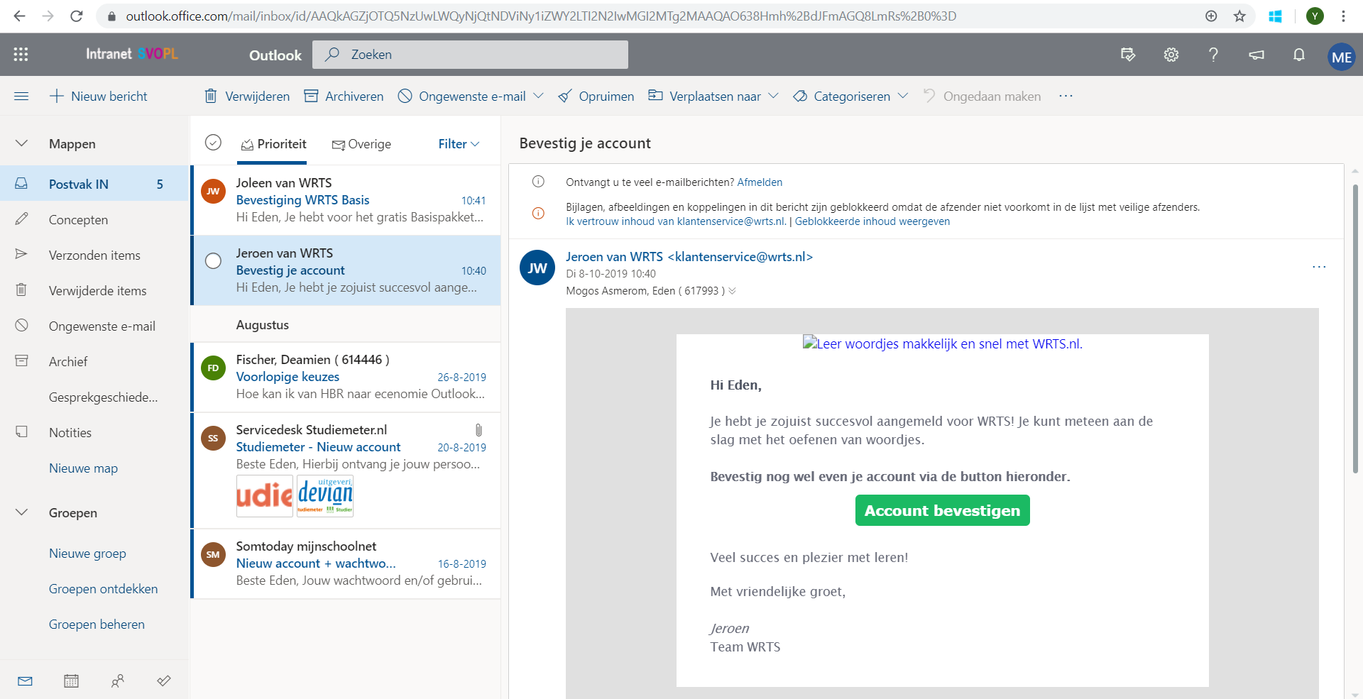The width and height of the screenshot is (1363, 699).
Task: Open Verzonden items folder
Action: point(94,255)
